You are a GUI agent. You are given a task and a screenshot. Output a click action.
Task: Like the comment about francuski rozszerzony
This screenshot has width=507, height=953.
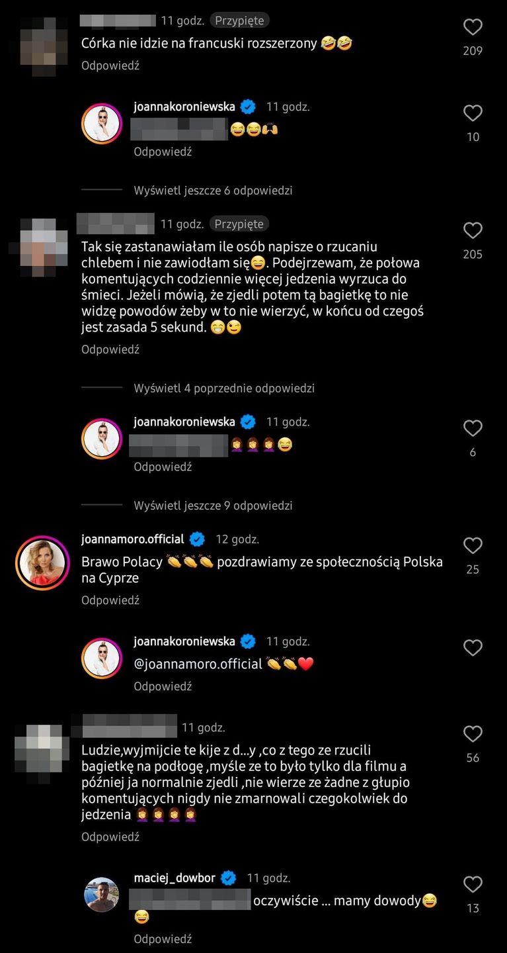pyautogui.click(x=473, y=27)
